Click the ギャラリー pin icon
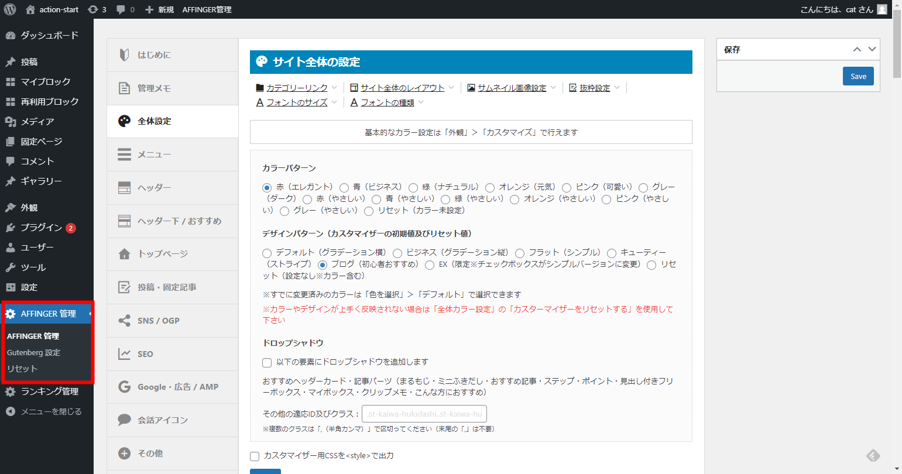The height and width of the screenshot is (474, 902). [11, 181]
